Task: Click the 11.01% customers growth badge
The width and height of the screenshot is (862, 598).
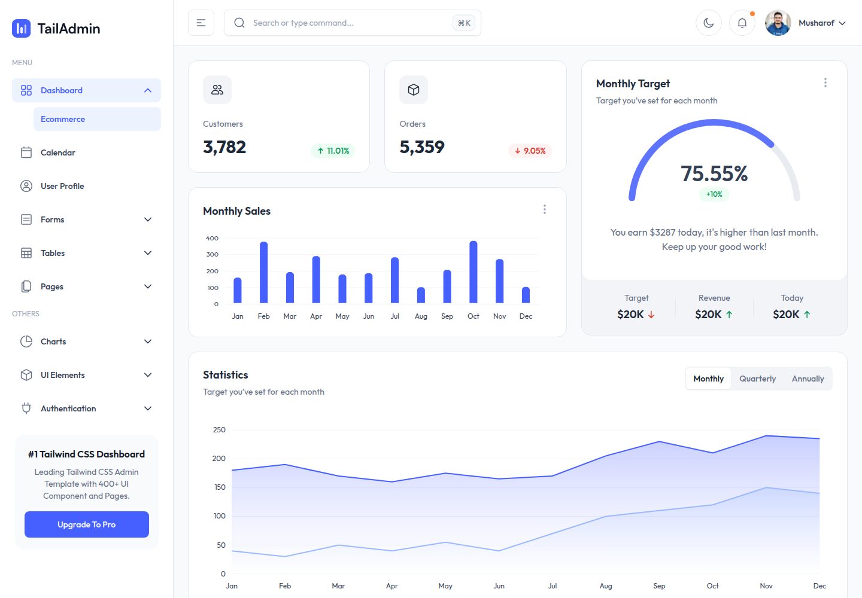Action: click(x=333, y=151)
